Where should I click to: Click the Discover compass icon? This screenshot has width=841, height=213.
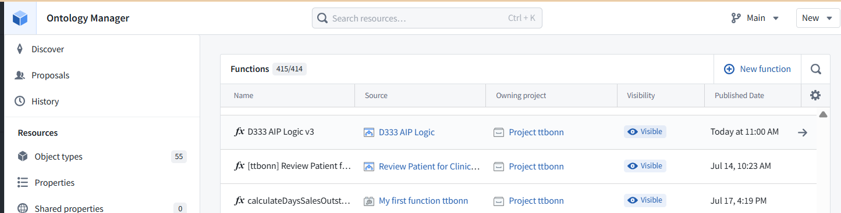[x=20, y=49]
